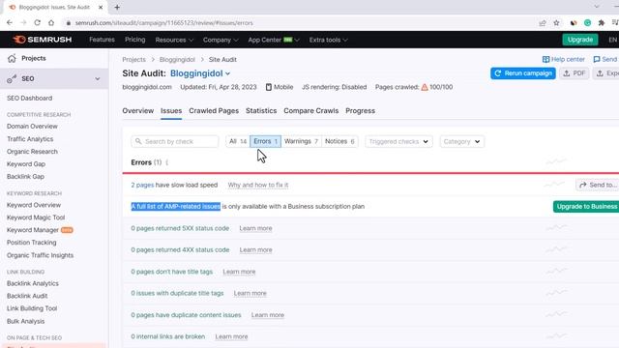Open Position Tracking in sidebar
Viewport: 619px width, 348px height.
click(x=31, y=243)
